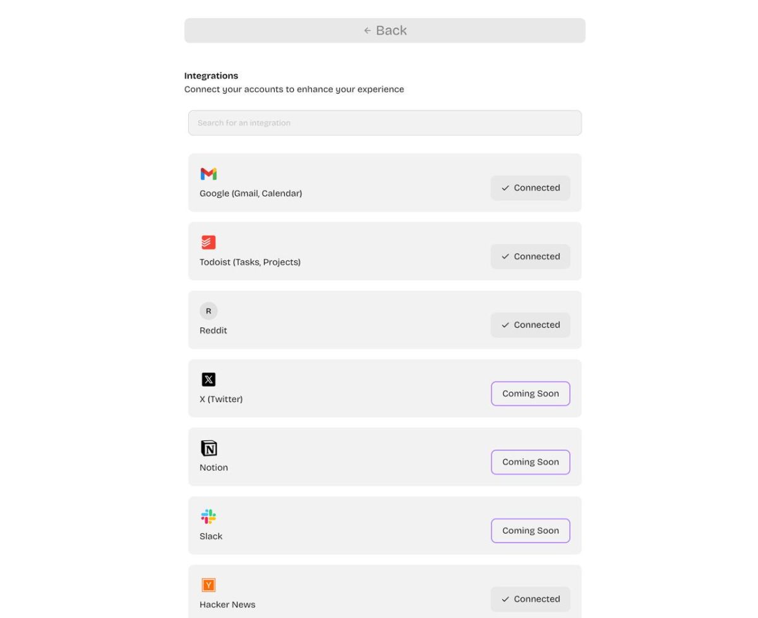Click Coming Soon button for Slack
The height and width of the screenshot is (618, 758).
[531, 531]
